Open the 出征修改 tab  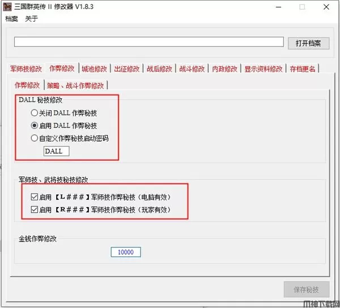pyautogui.click(x=126, y=69)
